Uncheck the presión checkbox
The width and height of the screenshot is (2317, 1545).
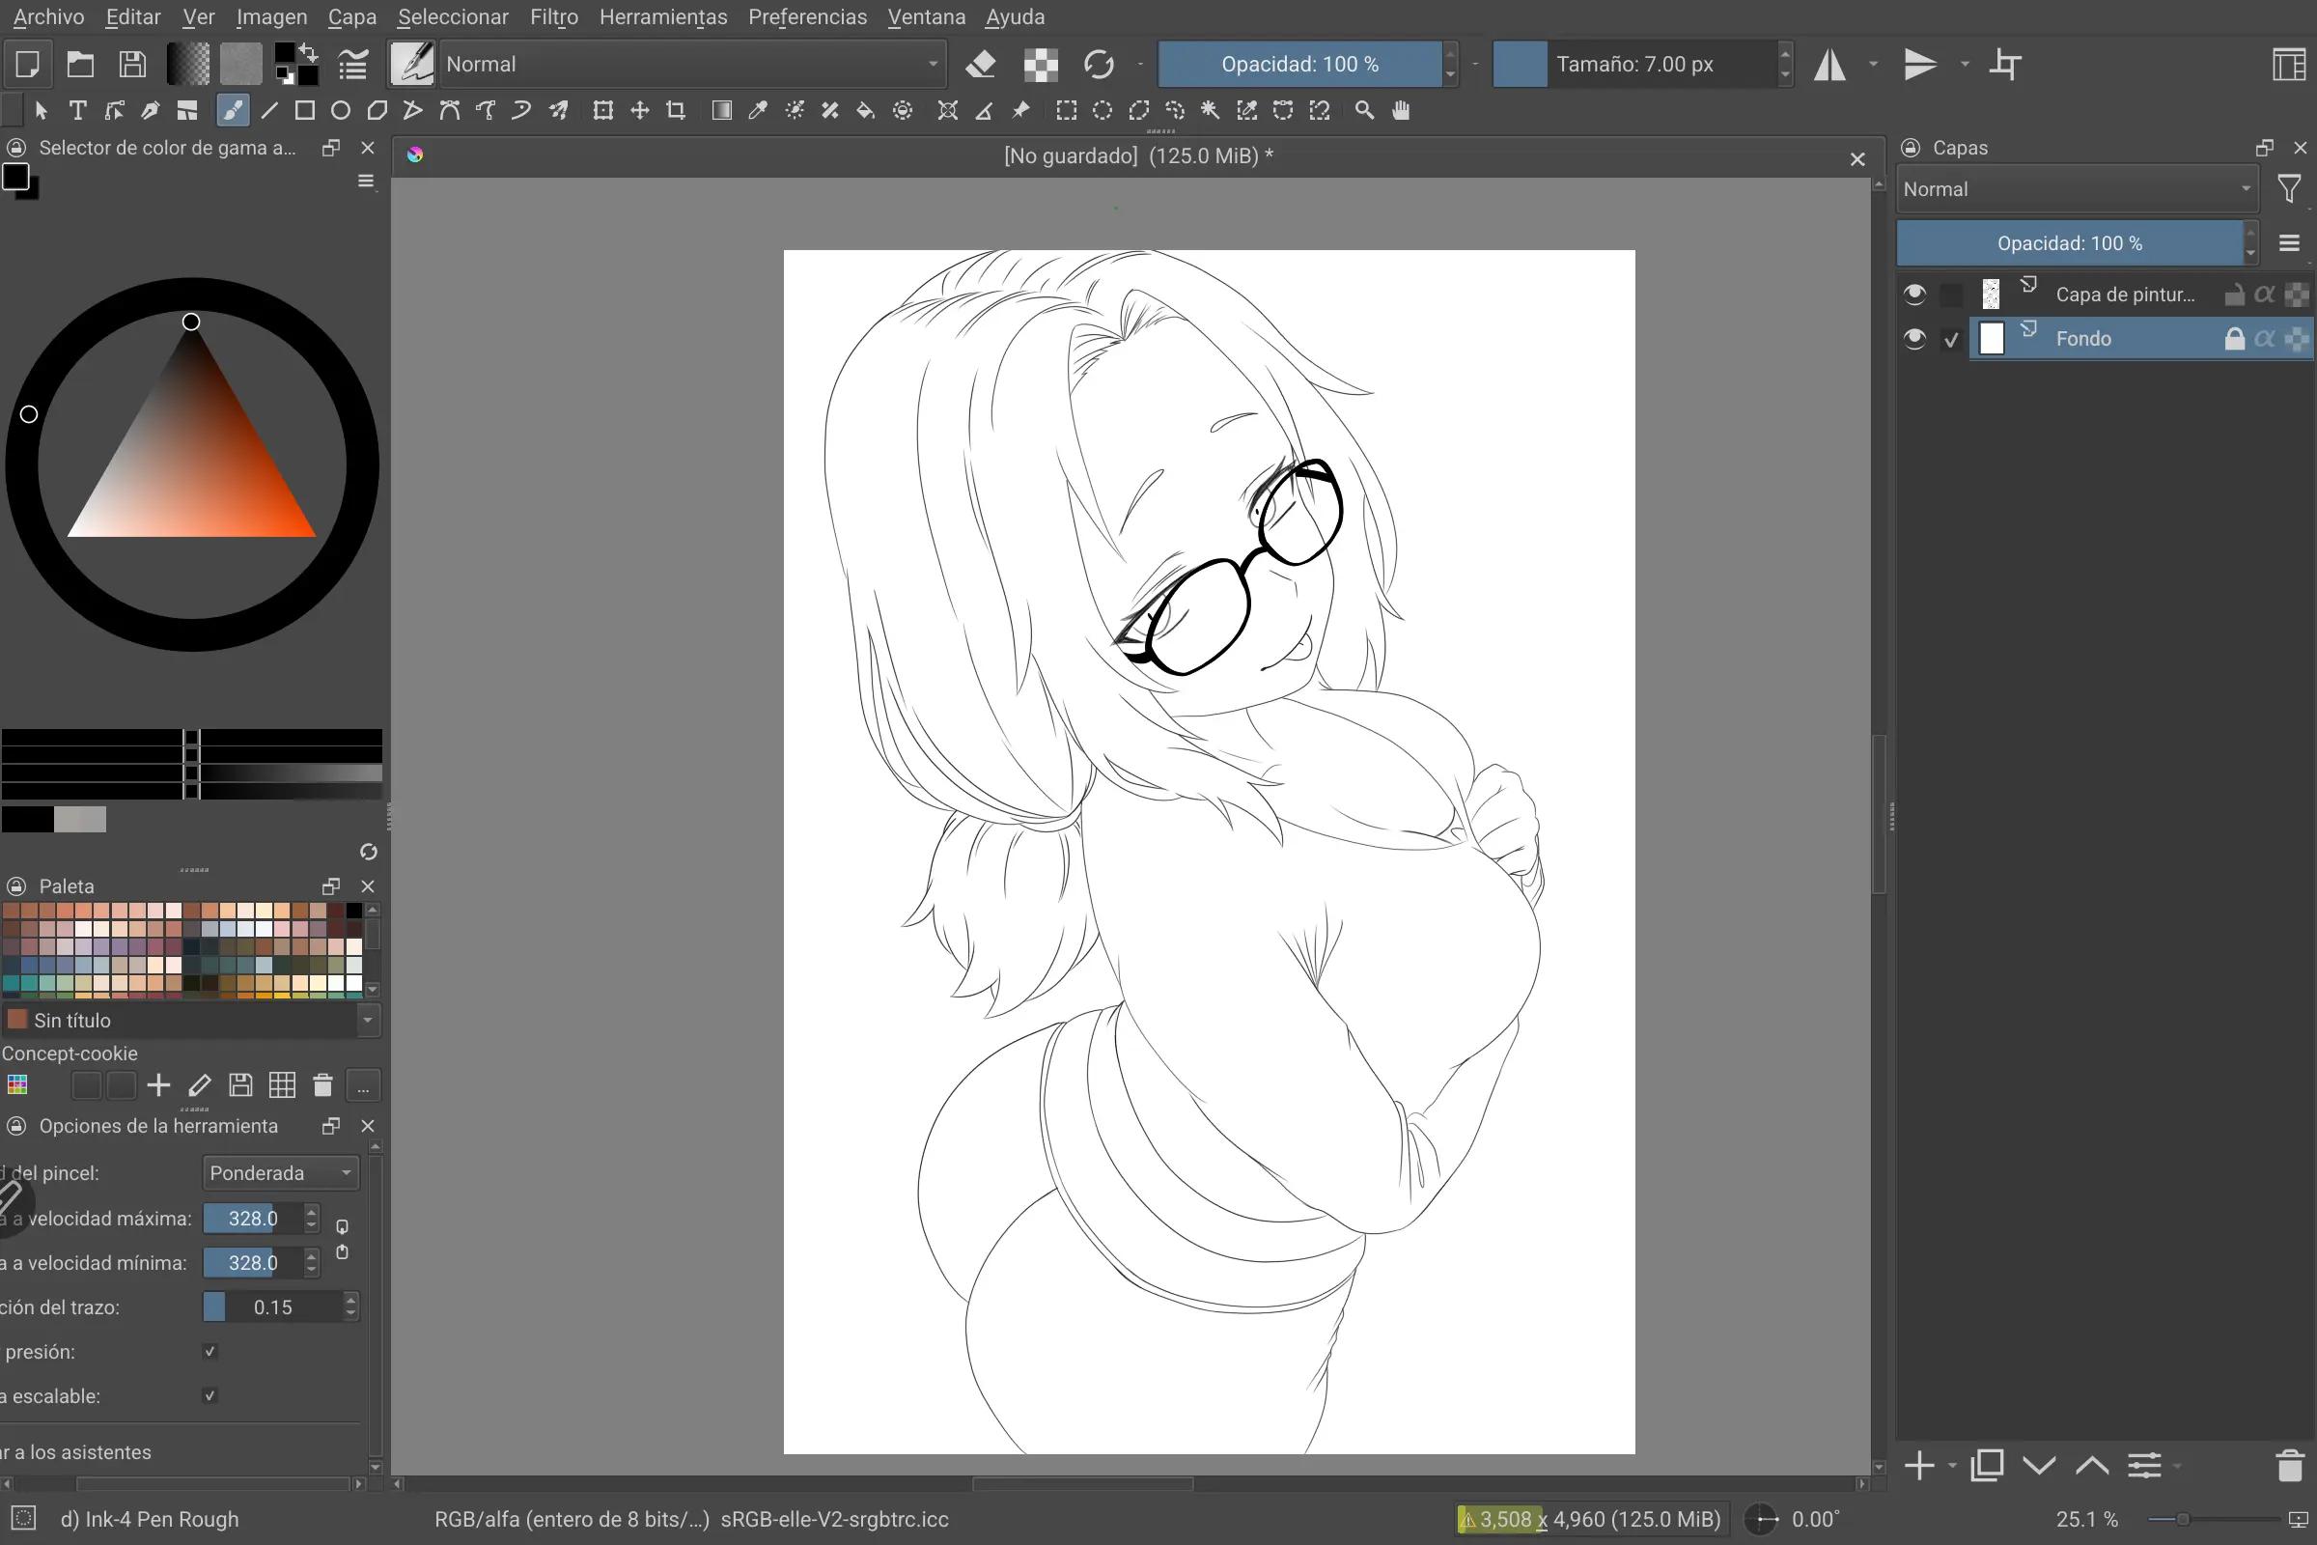tap(209, 1351)
